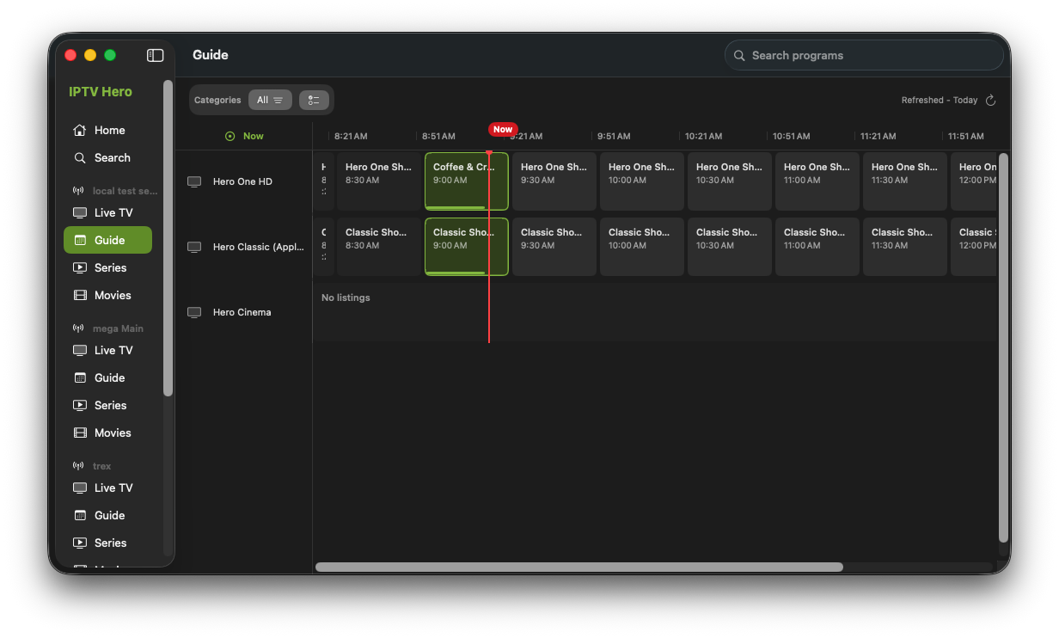
Task: Select the Hero One HD channel row
Action: click(243, 181)
